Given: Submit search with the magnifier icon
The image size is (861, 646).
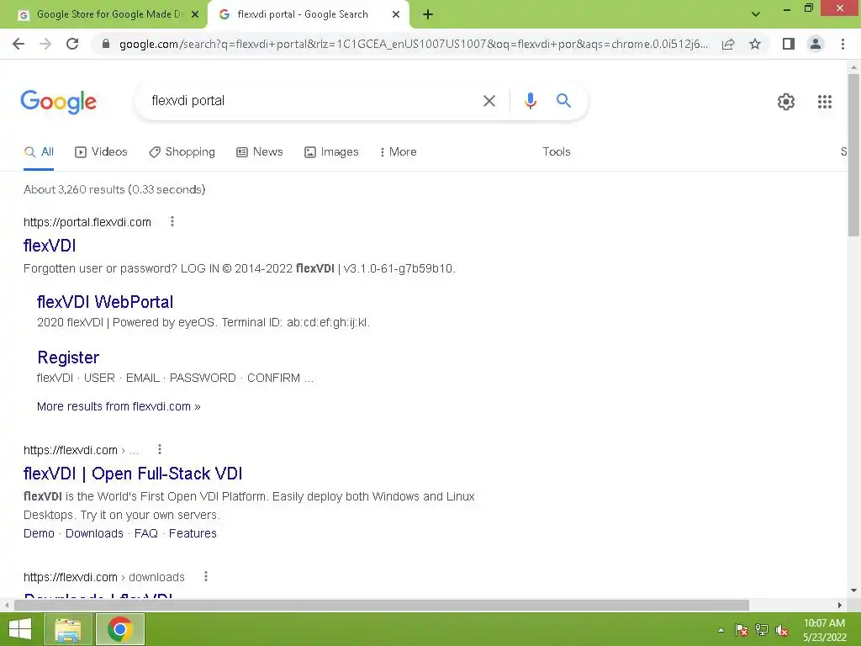Looking at the screenshot, I should [x=563, y=101].
